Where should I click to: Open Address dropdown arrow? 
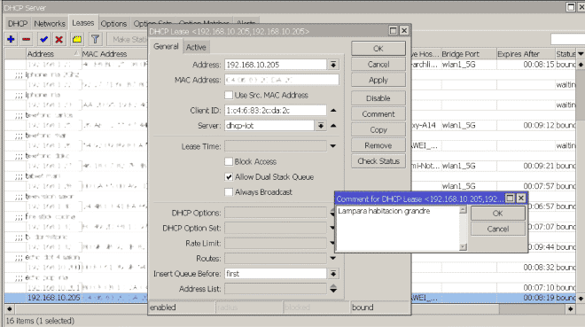click(333, 65)
